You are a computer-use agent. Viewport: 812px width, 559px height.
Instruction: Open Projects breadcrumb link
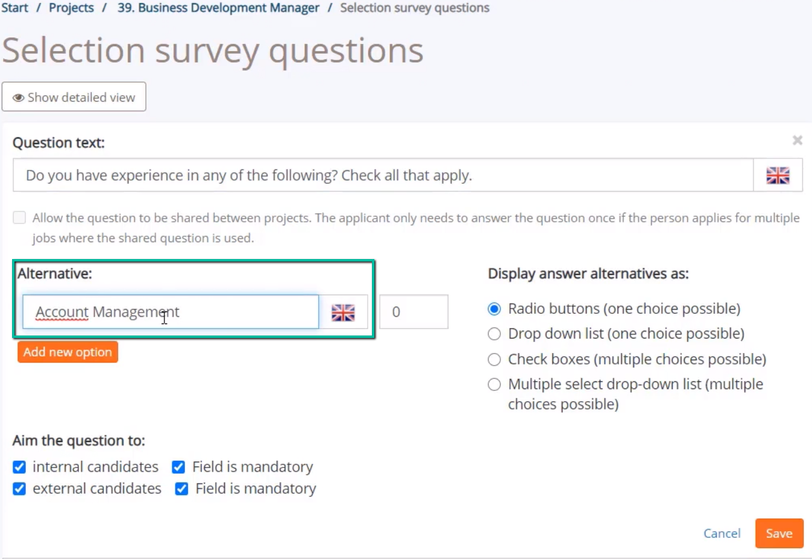tap(71, 8)
